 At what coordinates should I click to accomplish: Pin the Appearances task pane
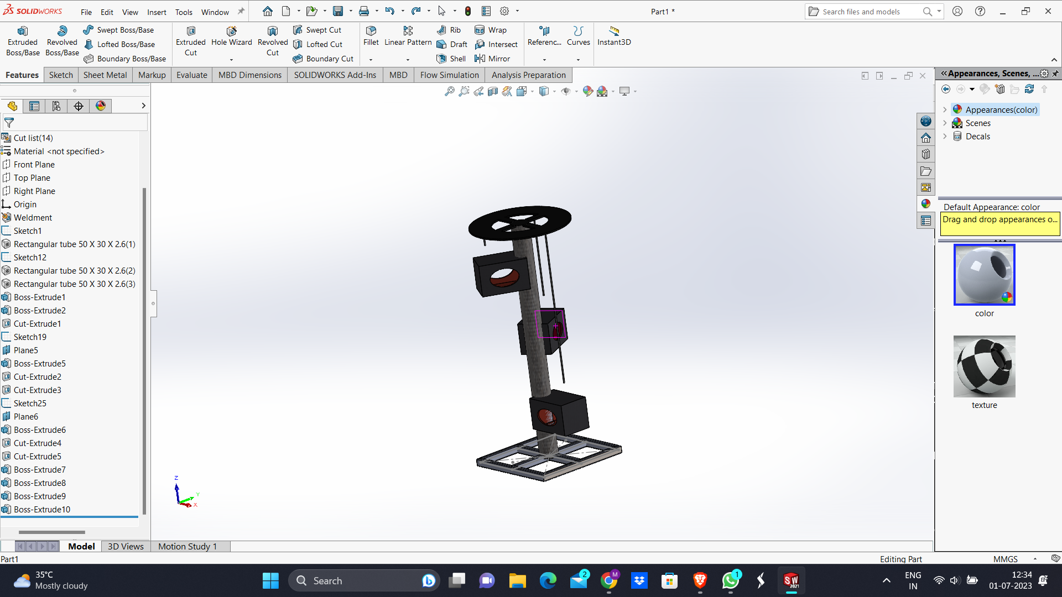[1055, 74]
